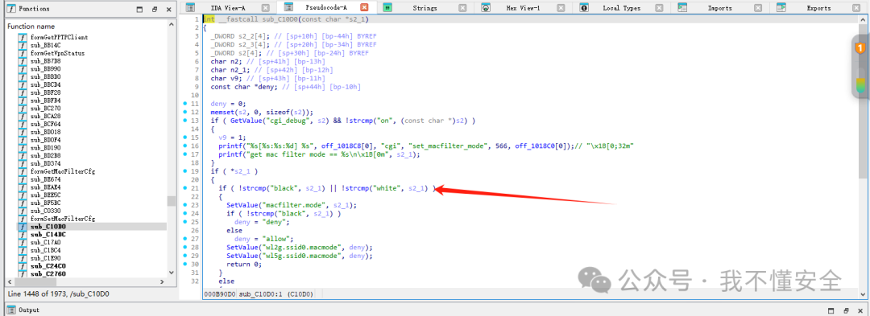
Task: Open the Exports tab
Action: pyautogui.click(x=819, y=8)
